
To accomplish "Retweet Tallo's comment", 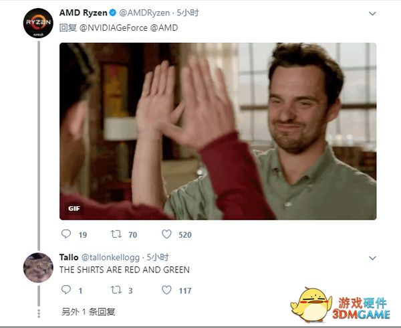I will click(116, 290).
